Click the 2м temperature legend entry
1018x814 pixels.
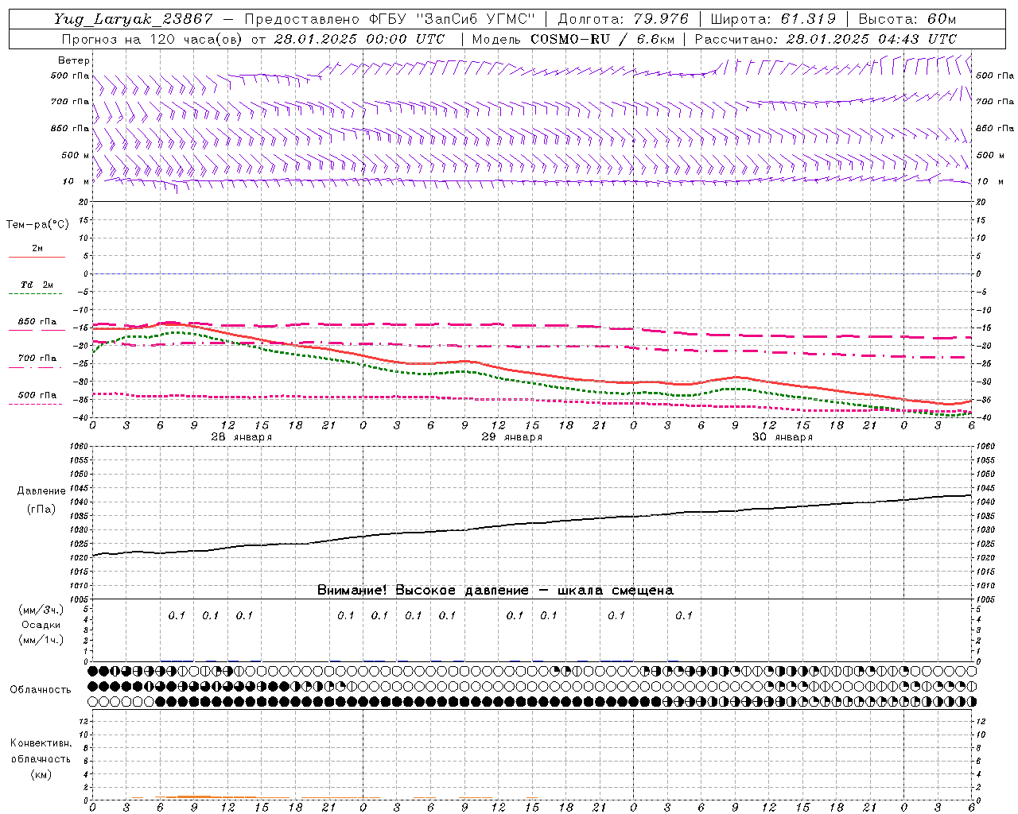[37, 249]
